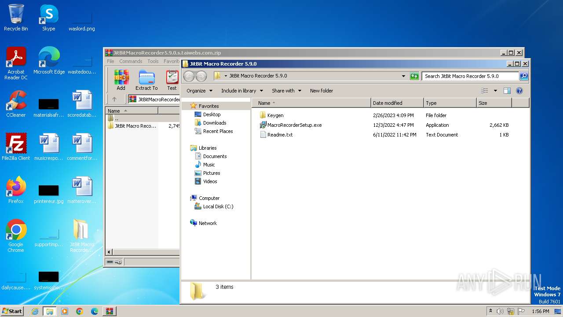Screen dimensions: 563x317
Task: Select Desktop in Favorites
Action: tap(208, 114)
